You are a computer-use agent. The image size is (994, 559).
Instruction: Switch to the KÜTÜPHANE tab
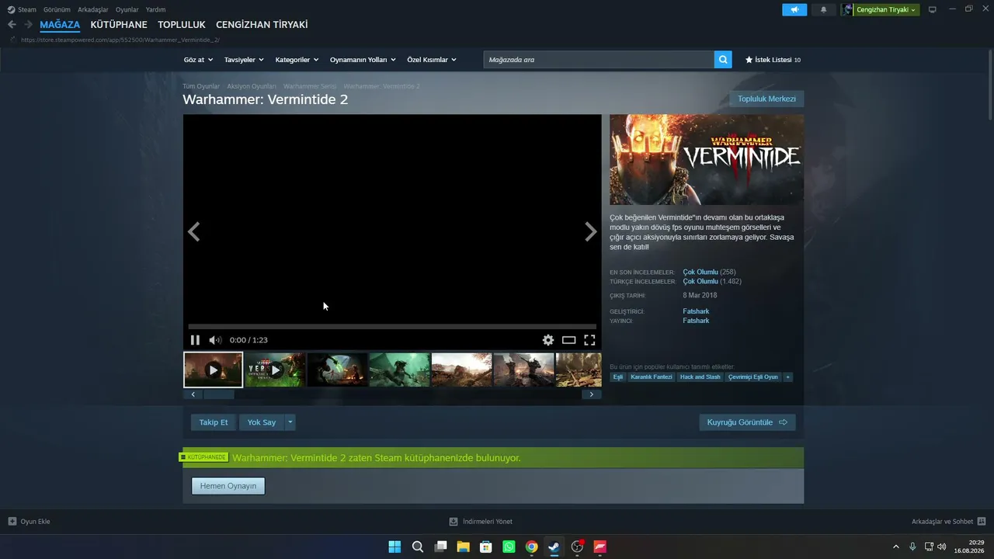[x=119, y=25]
